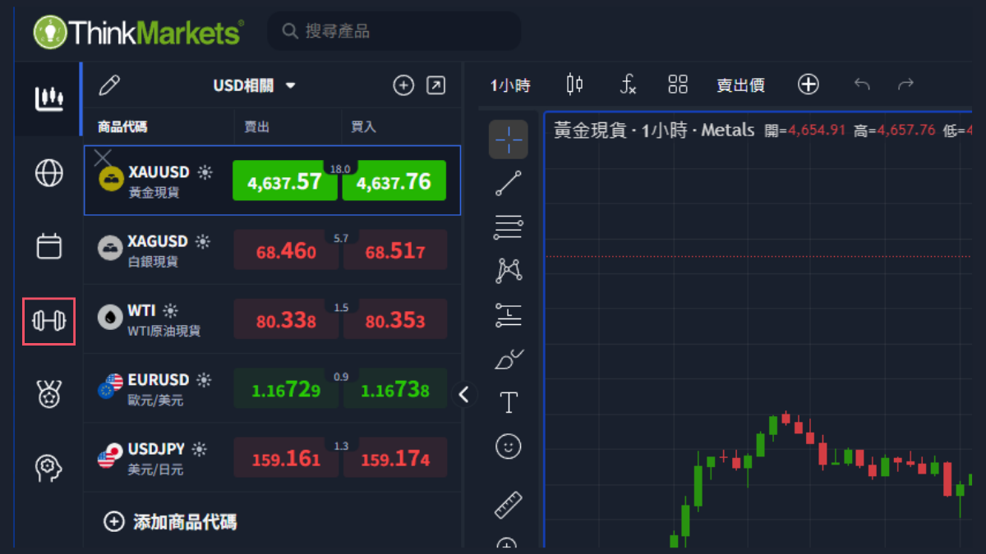Undo the last chart action
The image size is (986, 554).
coord(861,84)
